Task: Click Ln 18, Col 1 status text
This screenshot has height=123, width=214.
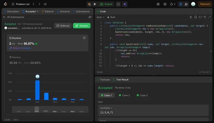Action: point(205,72)
